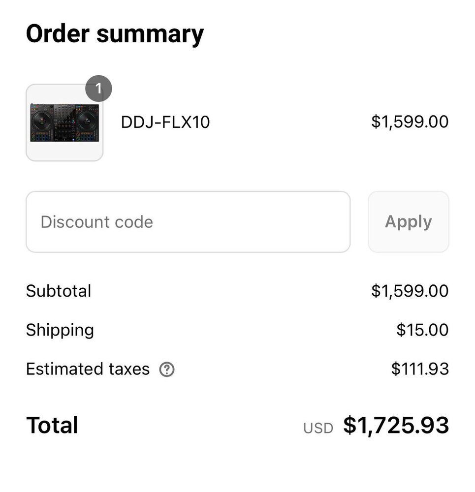Click the $1,725.93 total amount
The image size is (475, 492).
[x=396, y=425]
